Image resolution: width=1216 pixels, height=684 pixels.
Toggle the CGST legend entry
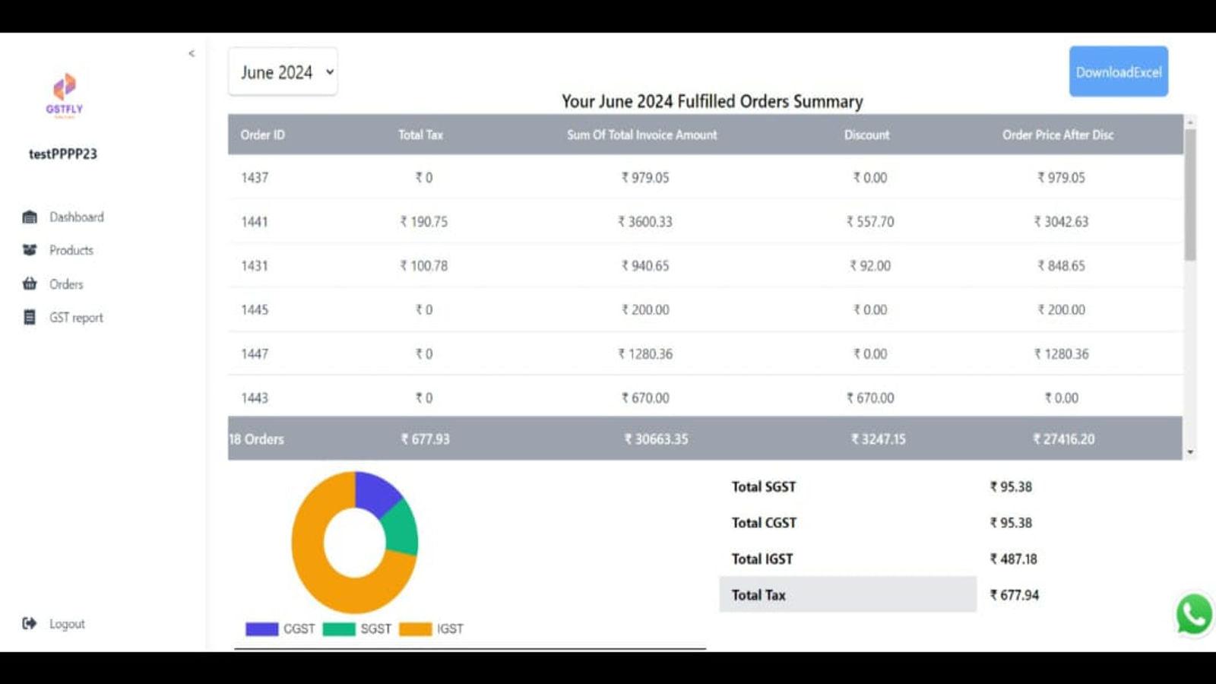click(x=280, y=629)
